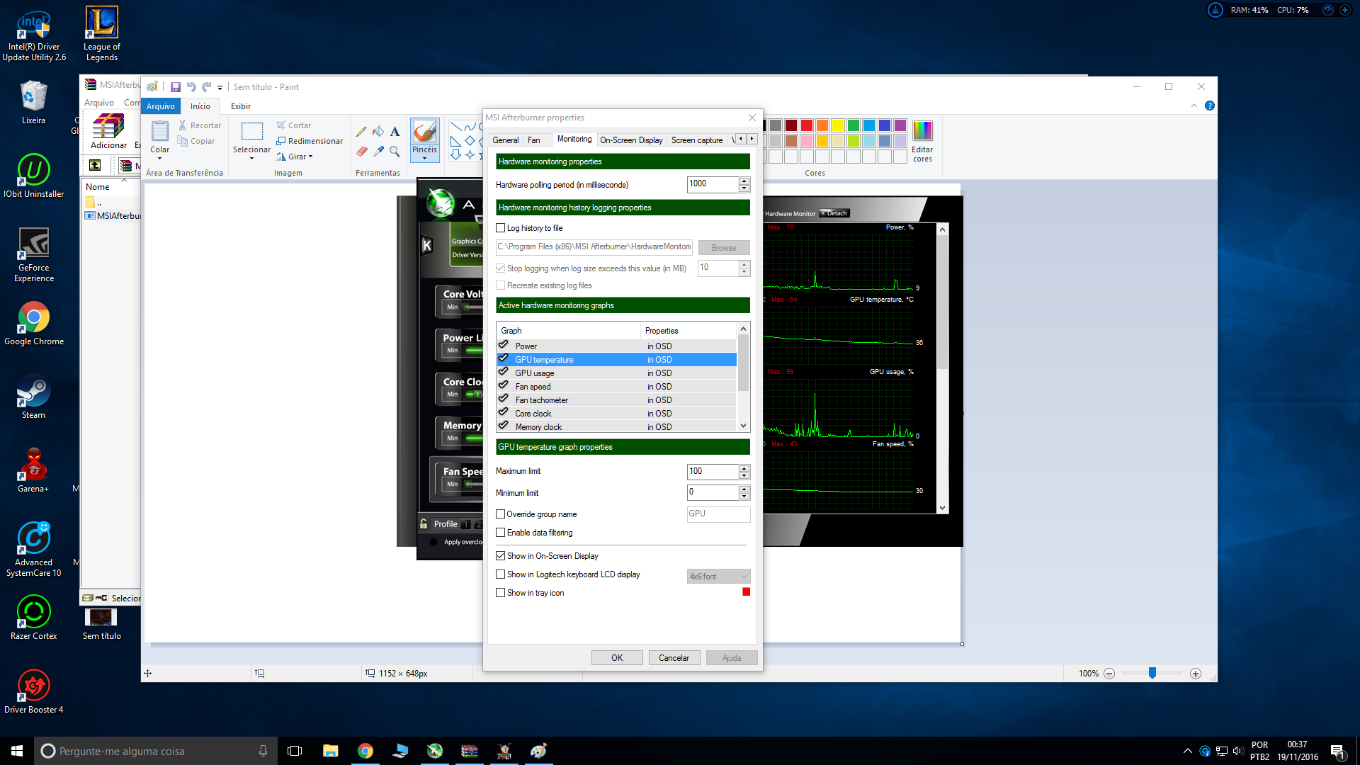Open the Exibir ribbon tab
The height and width of the screenshot is (765, 1360).
(x=241, y=106)
